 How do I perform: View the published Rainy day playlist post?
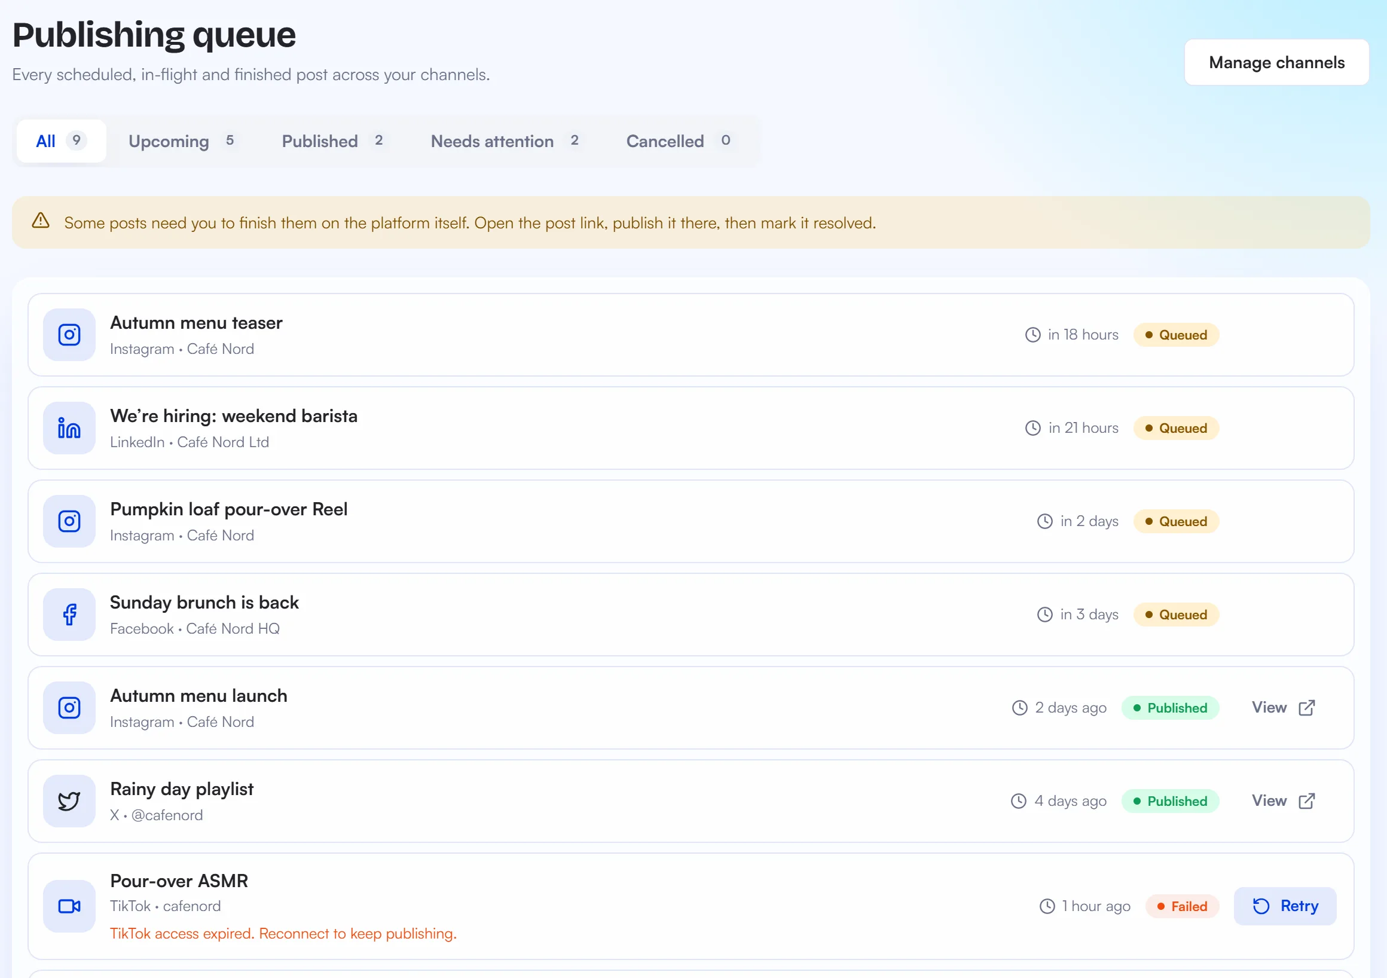coord(1283,800)
